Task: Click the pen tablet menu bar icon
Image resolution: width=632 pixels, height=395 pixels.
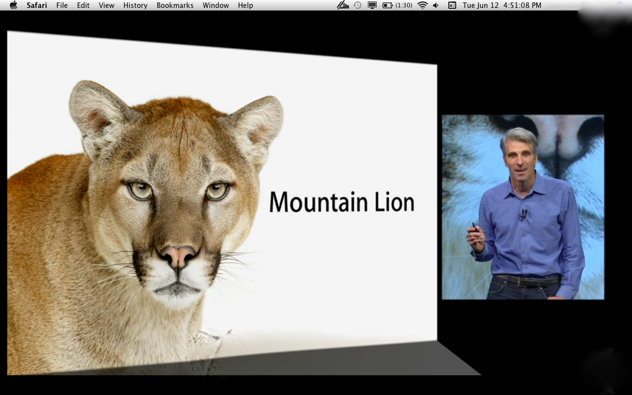Action: click(x=343, y=5)
